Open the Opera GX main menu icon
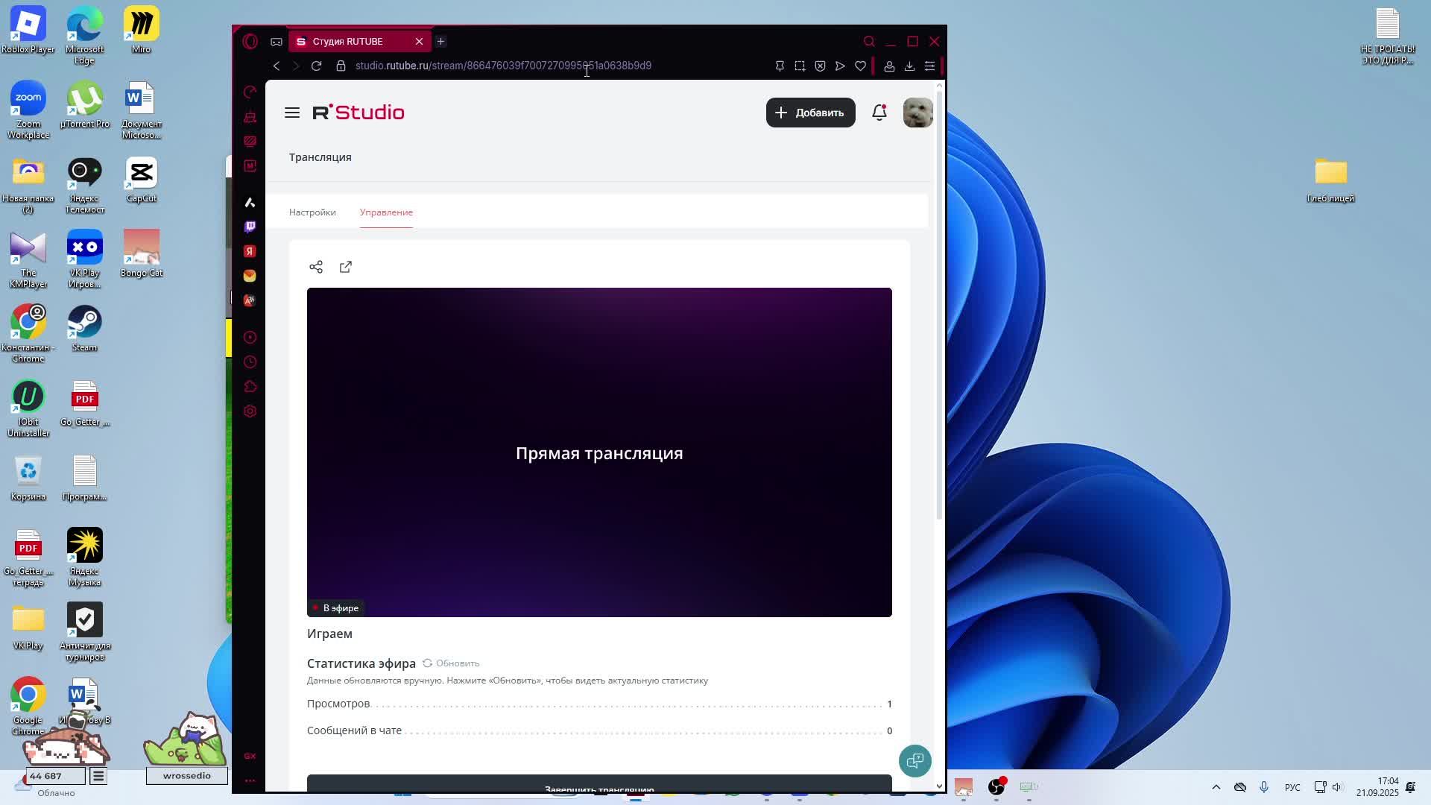Viewport: 1431px width, 805px height. (250, 42)
